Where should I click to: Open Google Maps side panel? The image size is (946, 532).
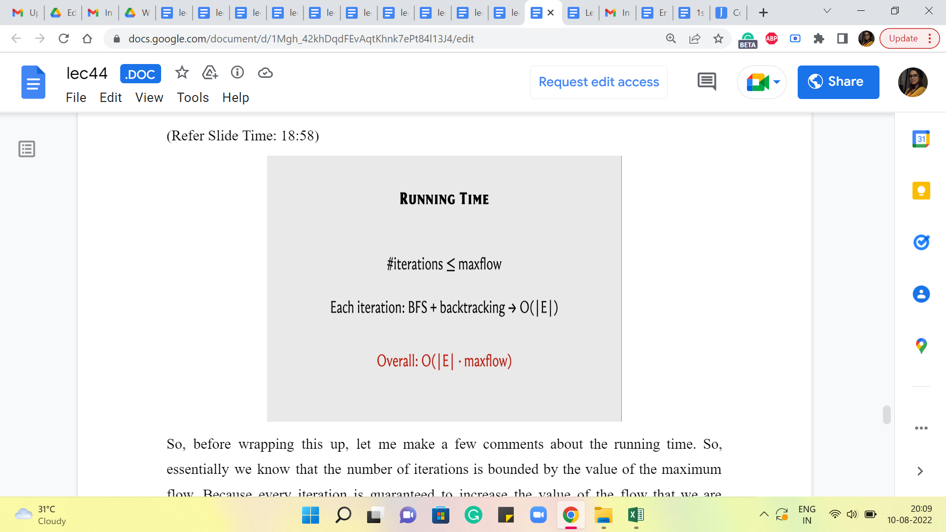921,346
